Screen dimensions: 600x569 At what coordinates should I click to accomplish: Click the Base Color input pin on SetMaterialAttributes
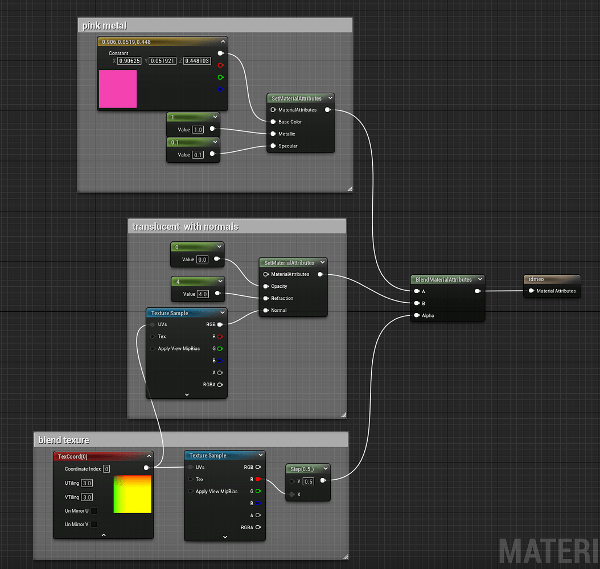[x=273, y=122]
